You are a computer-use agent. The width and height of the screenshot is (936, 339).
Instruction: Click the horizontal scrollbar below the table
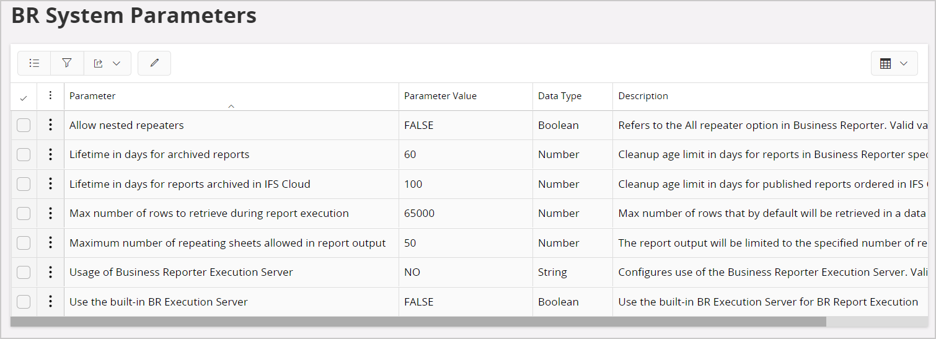pyautogui.click(x=418, y=322)
